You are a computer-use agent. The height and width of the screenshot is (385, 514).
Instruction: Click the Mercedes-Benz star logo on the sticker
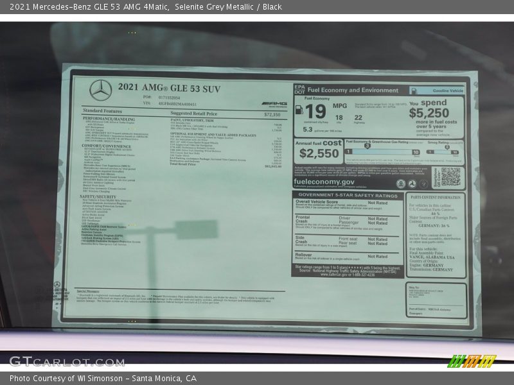pos(101,90)
